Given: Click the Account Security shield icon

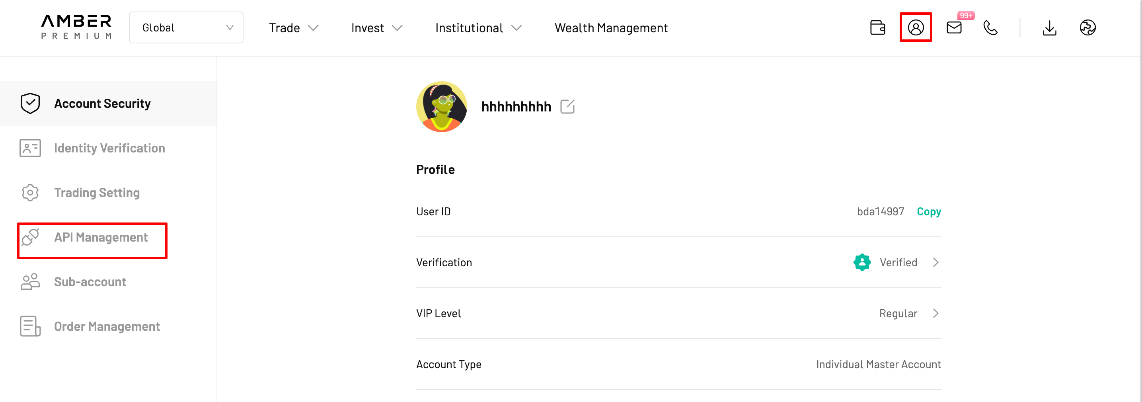Looking at the screenshot, I should point(30,103).
